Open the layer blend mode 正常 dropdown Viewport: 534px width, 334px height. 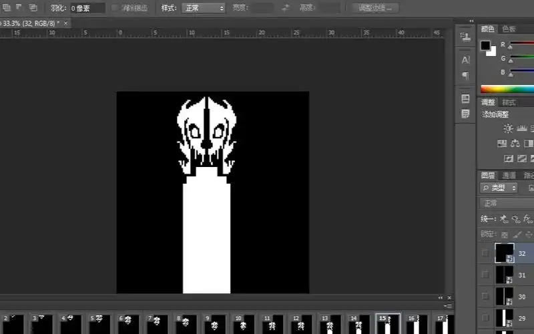pos(506,203)
